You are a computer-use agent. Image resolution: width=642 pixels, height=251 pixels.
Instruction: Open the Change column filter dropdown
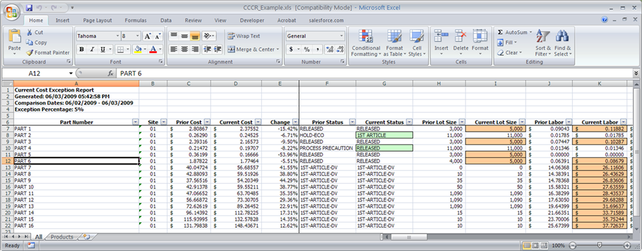tap(295, 122)
